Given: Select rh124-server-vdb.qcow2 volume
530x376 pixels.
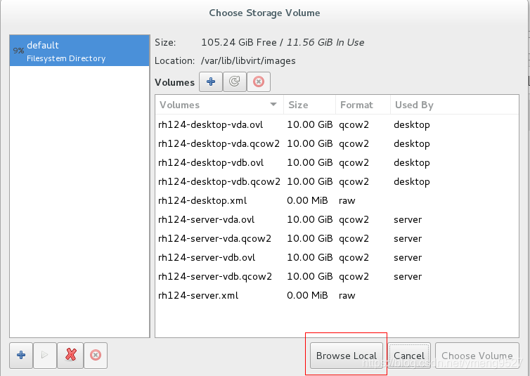Looking at the screenshot, I should point(337,276).
